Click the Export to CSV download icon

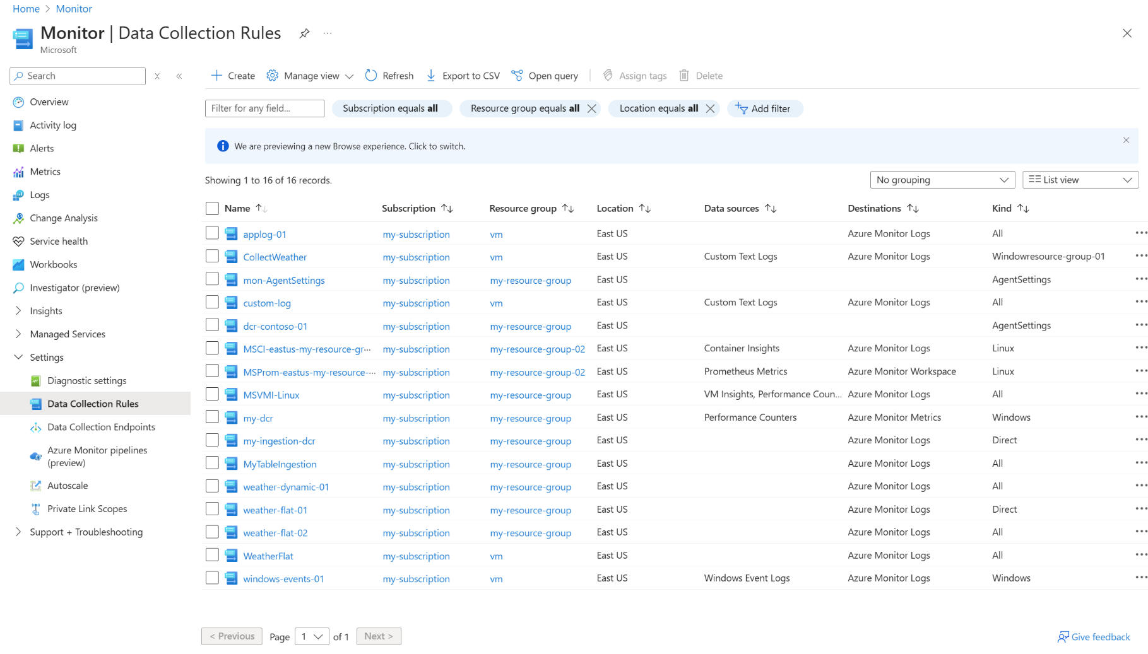pyautogui.click(x=431, y=76)
